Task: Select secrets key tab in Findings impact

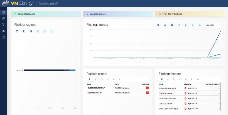Action: (x=180, y=79)
